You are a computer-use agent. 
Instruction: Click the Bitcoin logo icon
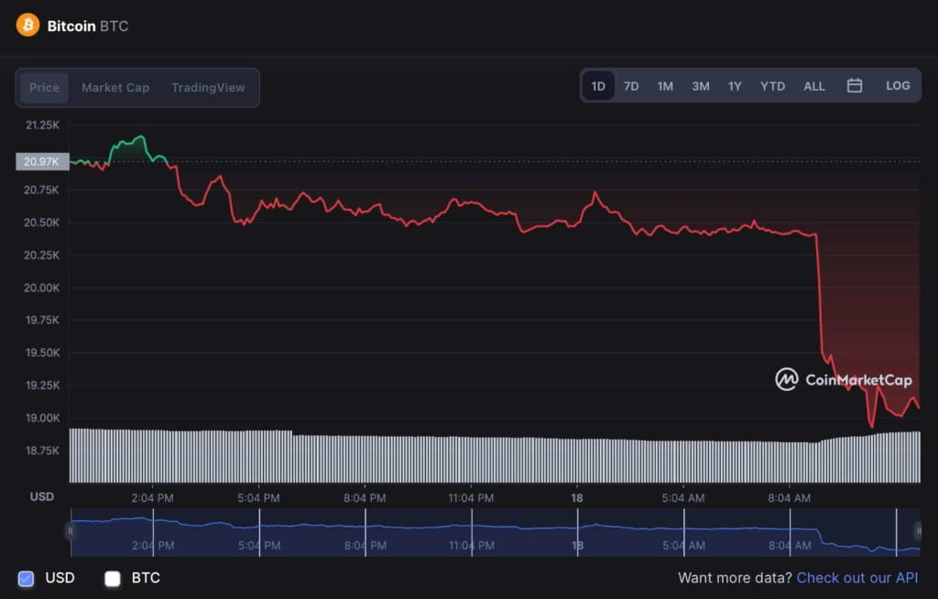click(27, 25)
